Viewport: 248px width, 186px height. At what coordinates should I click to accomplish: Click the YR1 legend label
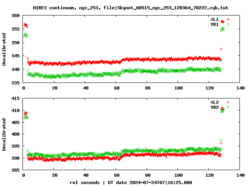214,24
